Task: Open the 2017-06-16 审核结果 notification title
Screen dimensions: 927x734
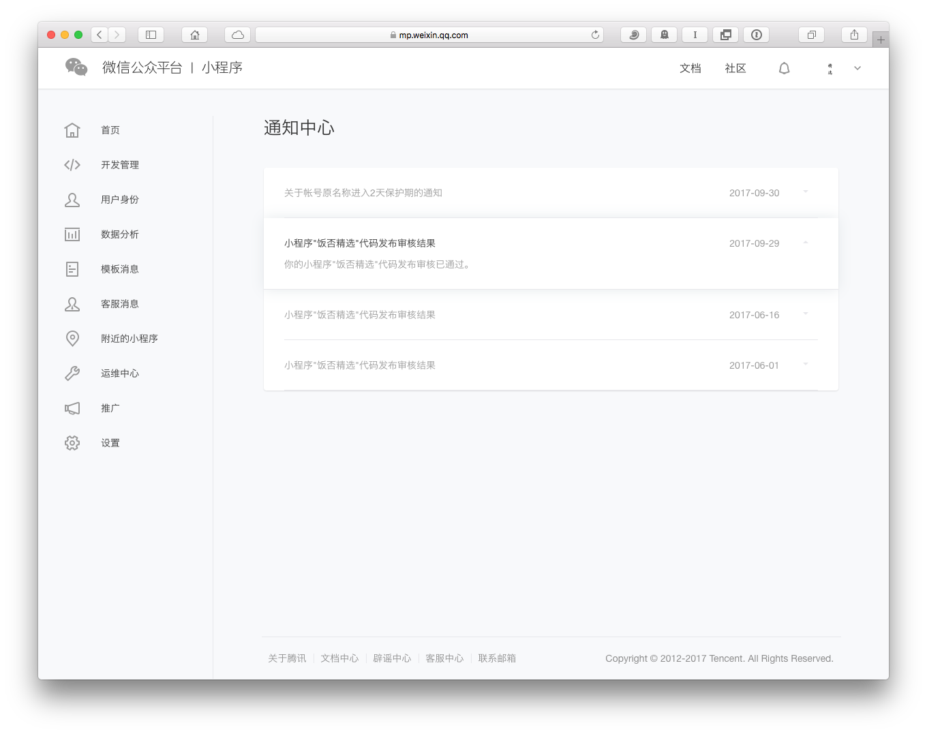Action: 360,315
